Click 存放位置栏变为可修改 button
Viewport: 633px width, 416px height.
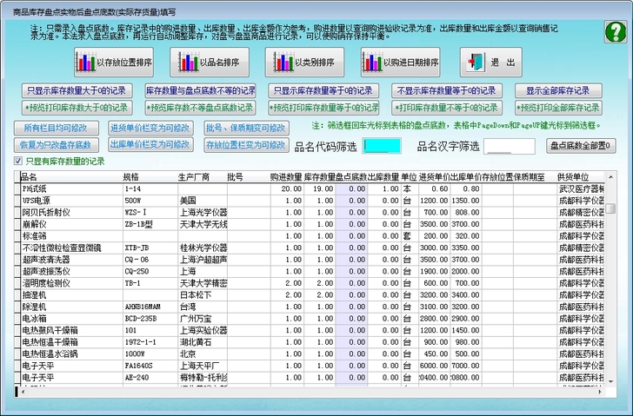click(x=246, y=145)
